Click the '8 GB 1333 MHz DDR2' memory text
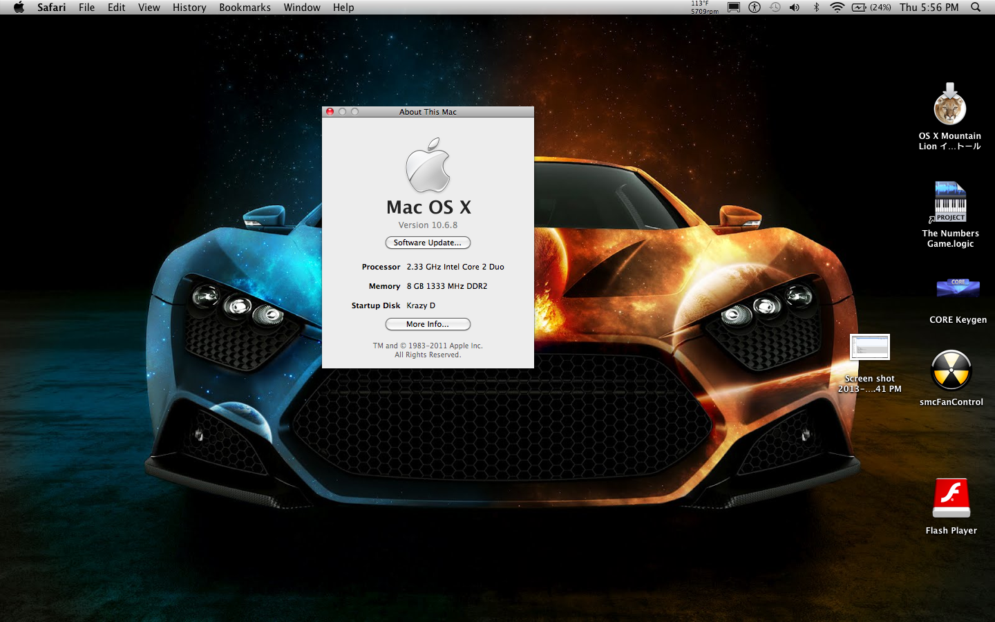995x622 pixels. (447, 286)
